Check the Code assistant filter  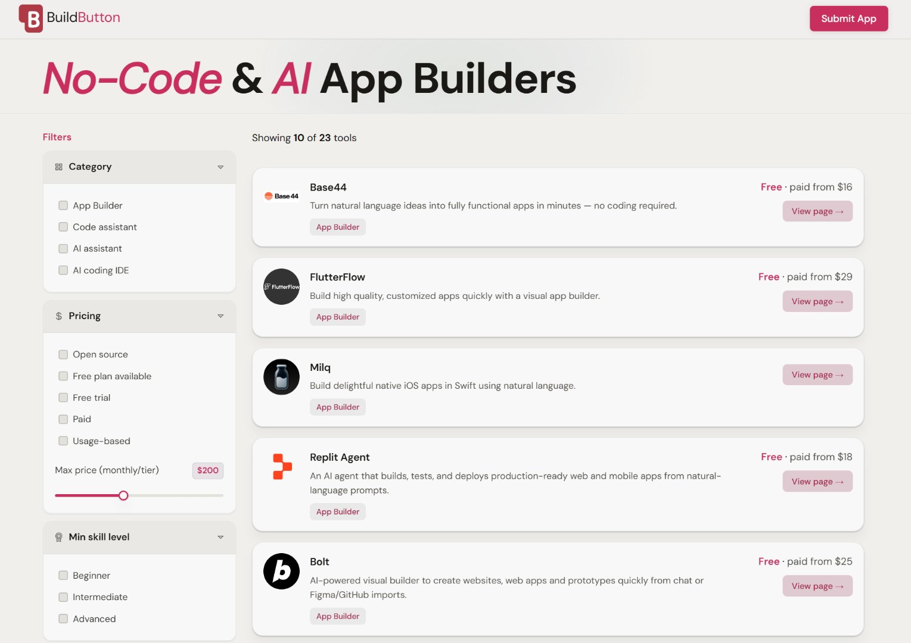coord(63,227)
